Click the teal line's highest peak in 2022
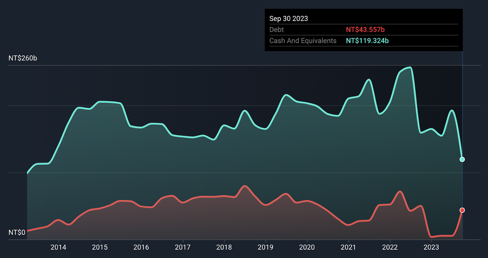Screen dimensions: 488x258 pos(410,68)
